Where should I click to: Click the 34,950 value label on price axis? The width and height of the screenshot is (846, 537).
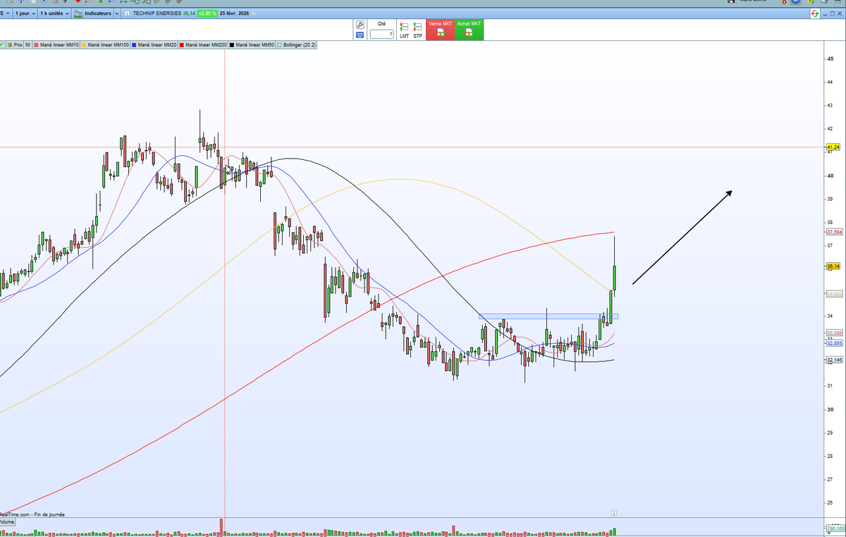tap(833, 294)
